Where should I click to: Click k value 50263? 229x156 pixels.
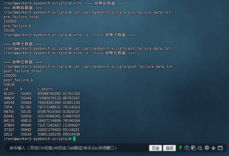[26, 94]
